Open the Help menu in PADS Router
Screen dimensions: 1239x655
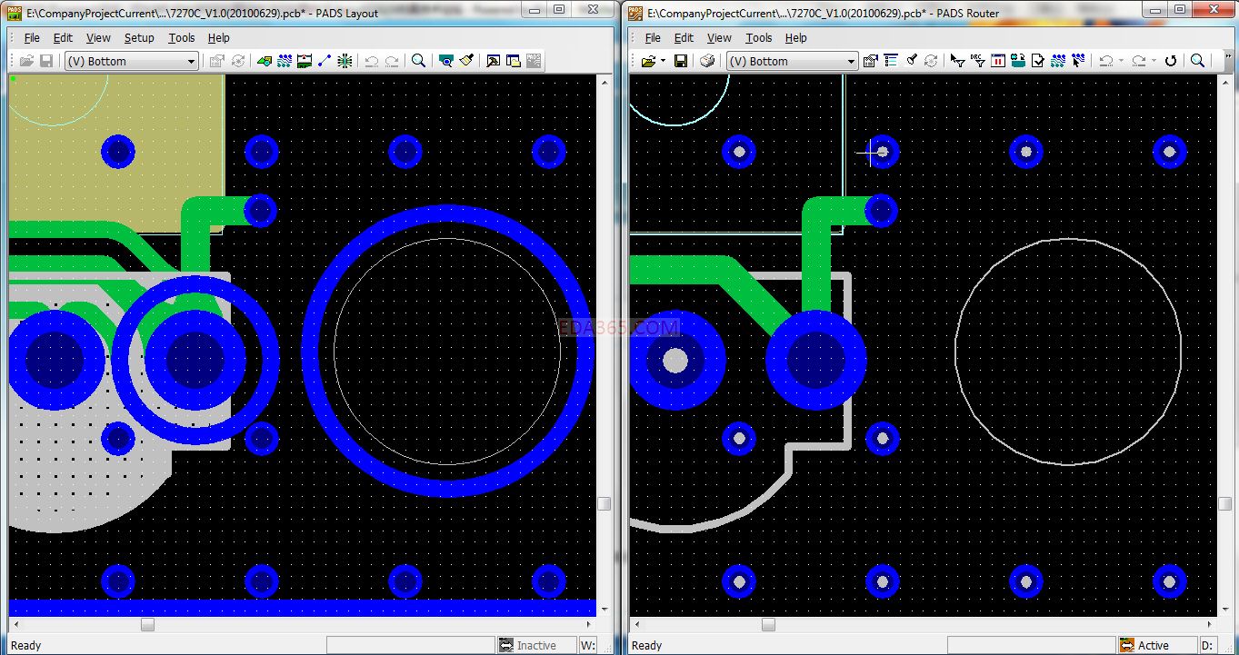[x=796, y=38]
